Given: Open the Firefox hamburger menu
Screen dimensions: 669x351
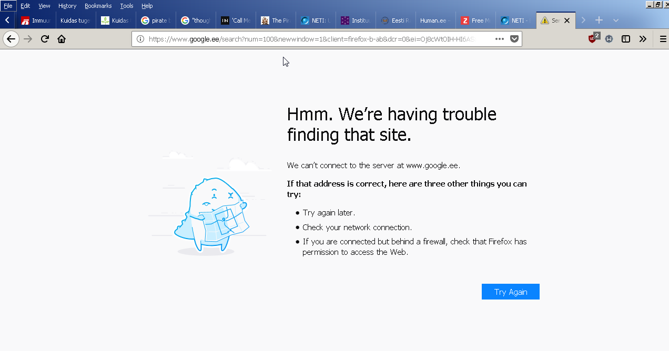Looking at the screenshot, I should pos(663,39).
